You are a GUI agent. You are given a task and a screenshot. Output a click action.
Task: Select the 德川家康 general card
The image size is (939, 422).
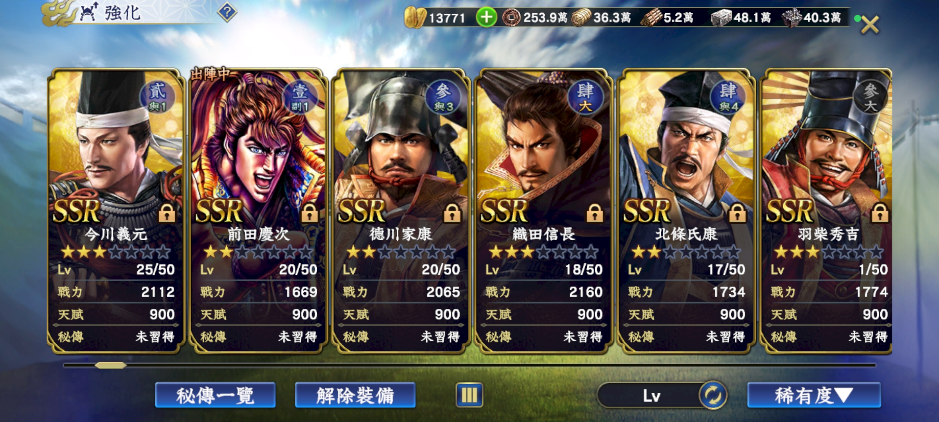[x=400, y=211]
